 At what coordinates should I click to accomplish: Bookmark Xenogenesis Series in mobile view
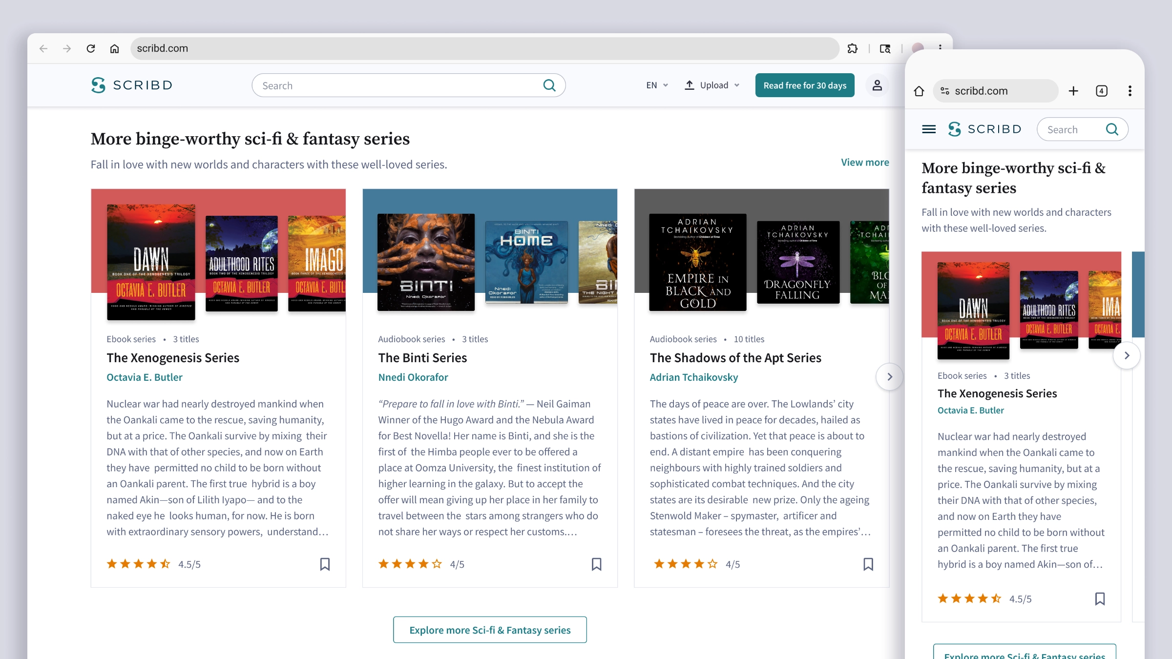1100,599
